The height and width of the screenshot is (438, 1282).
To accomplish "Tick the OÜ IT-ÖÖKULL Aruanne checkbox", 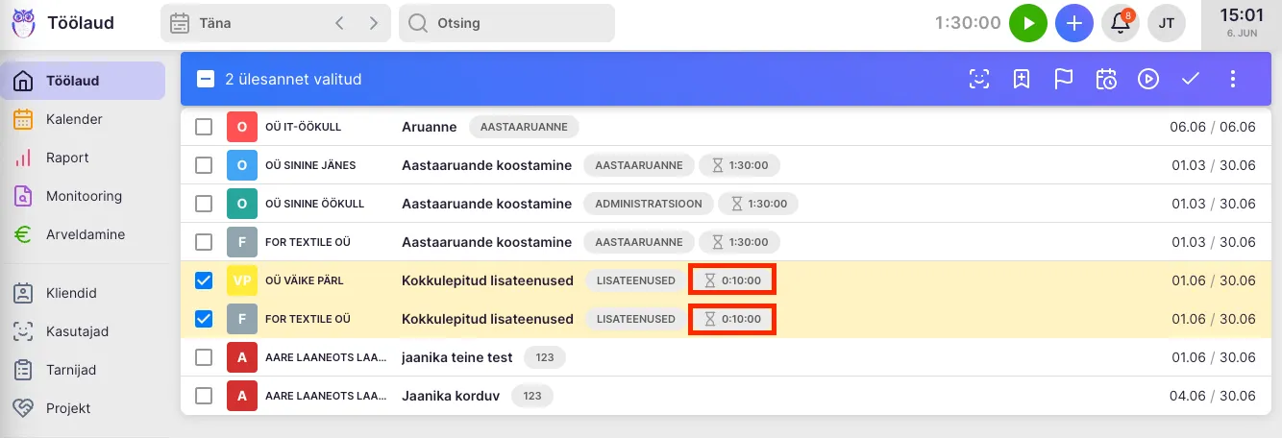I will point(204,127).
